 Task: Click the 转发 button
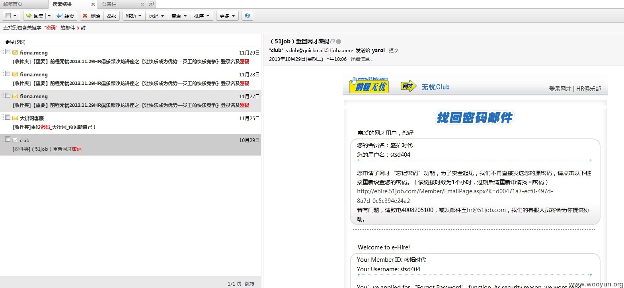coord(65,16)
